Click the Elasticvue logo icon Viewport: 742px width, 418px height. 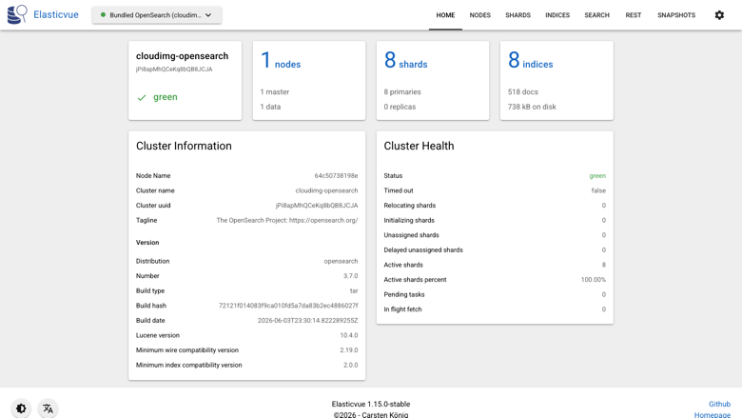click(17, 14)
